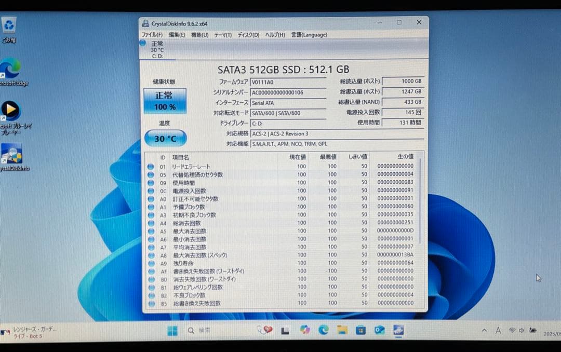Launch the Blu-ray player desktop shortcut
Viewport: 561px width, 352px height.
point(11,111)
